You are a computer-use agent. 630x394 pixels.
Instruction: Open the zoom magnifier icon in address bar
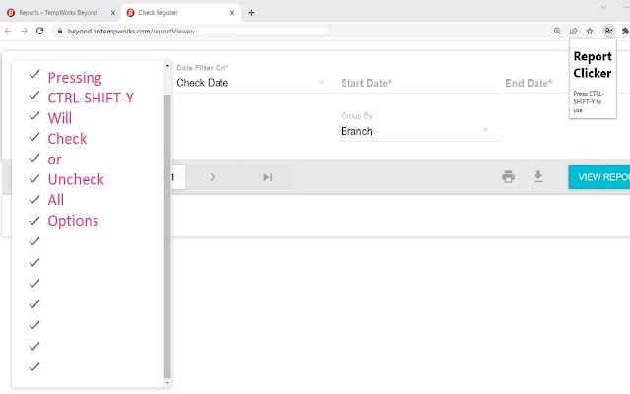click(x=557, y=31)
